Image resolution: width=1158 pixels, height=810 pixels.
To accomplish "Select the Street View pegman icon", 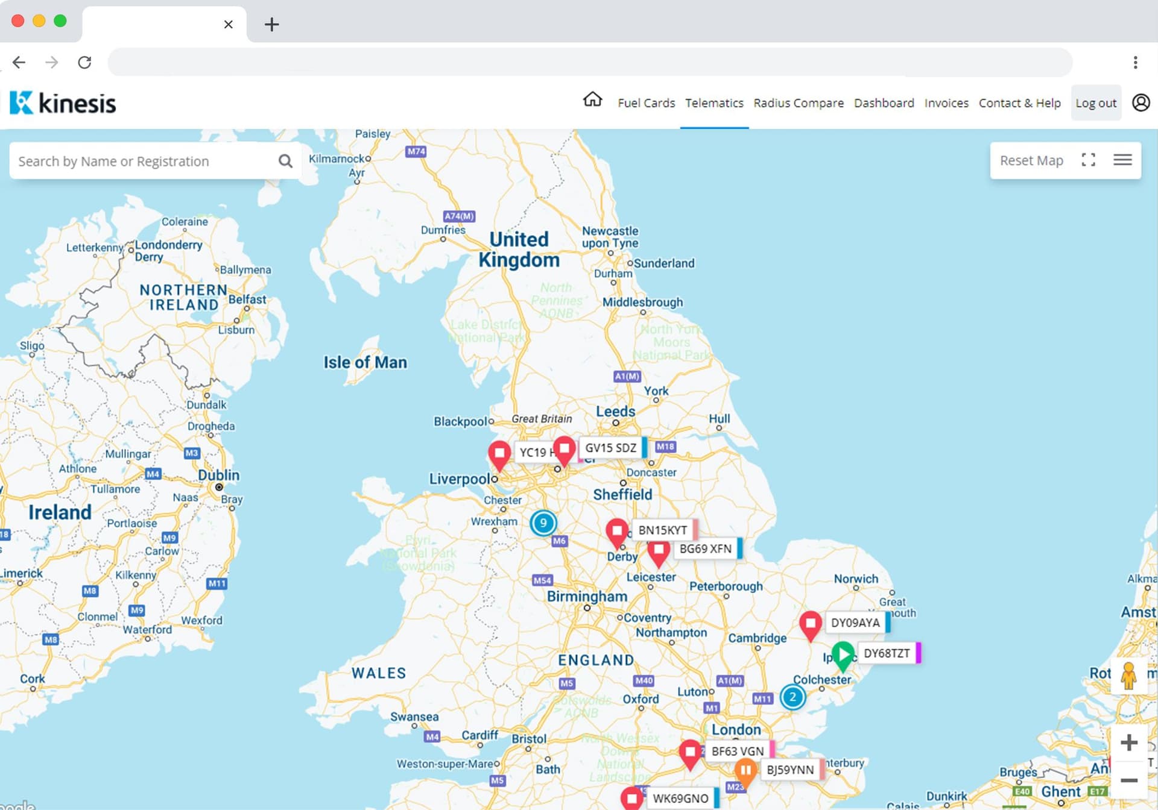I will click(x=1128, y=675).
